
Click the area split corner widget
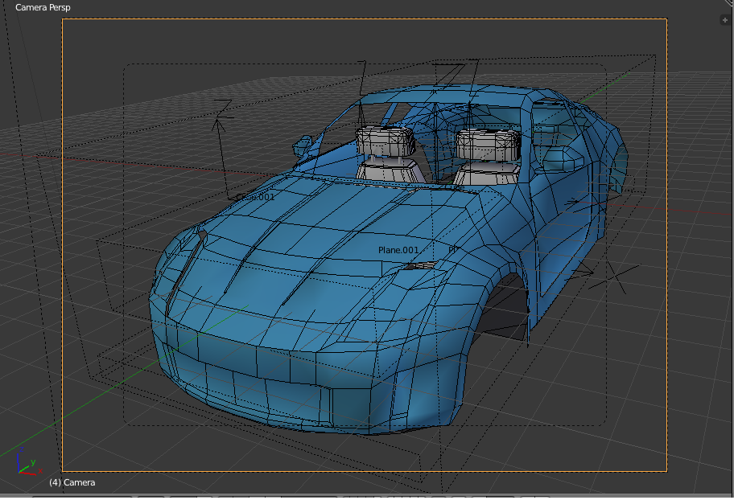pyautogui.click(x=730, y=2)
